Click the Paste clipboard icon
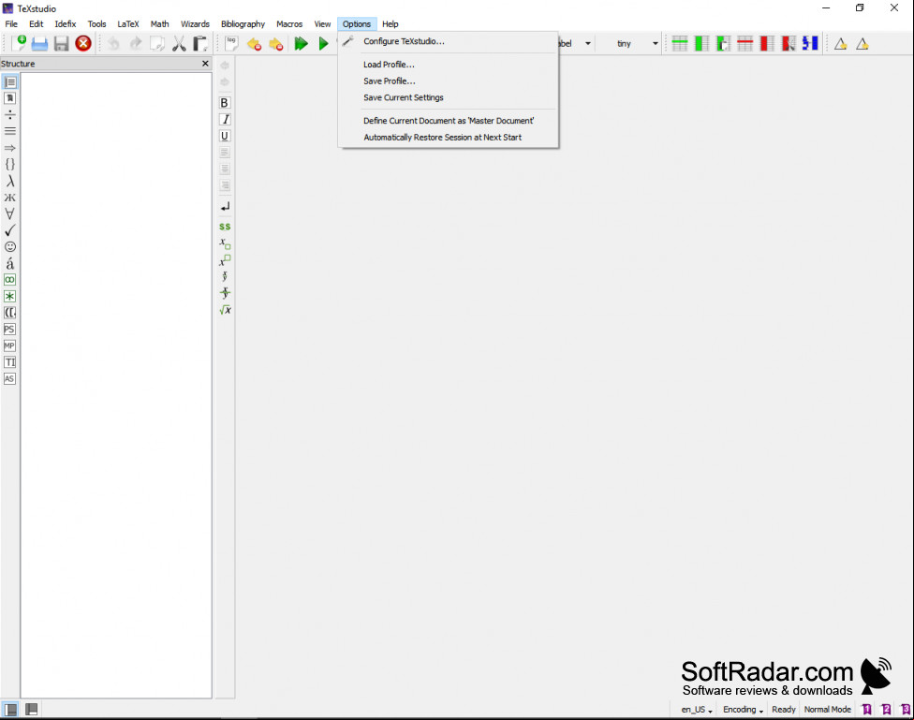 (x=200, y=43)
